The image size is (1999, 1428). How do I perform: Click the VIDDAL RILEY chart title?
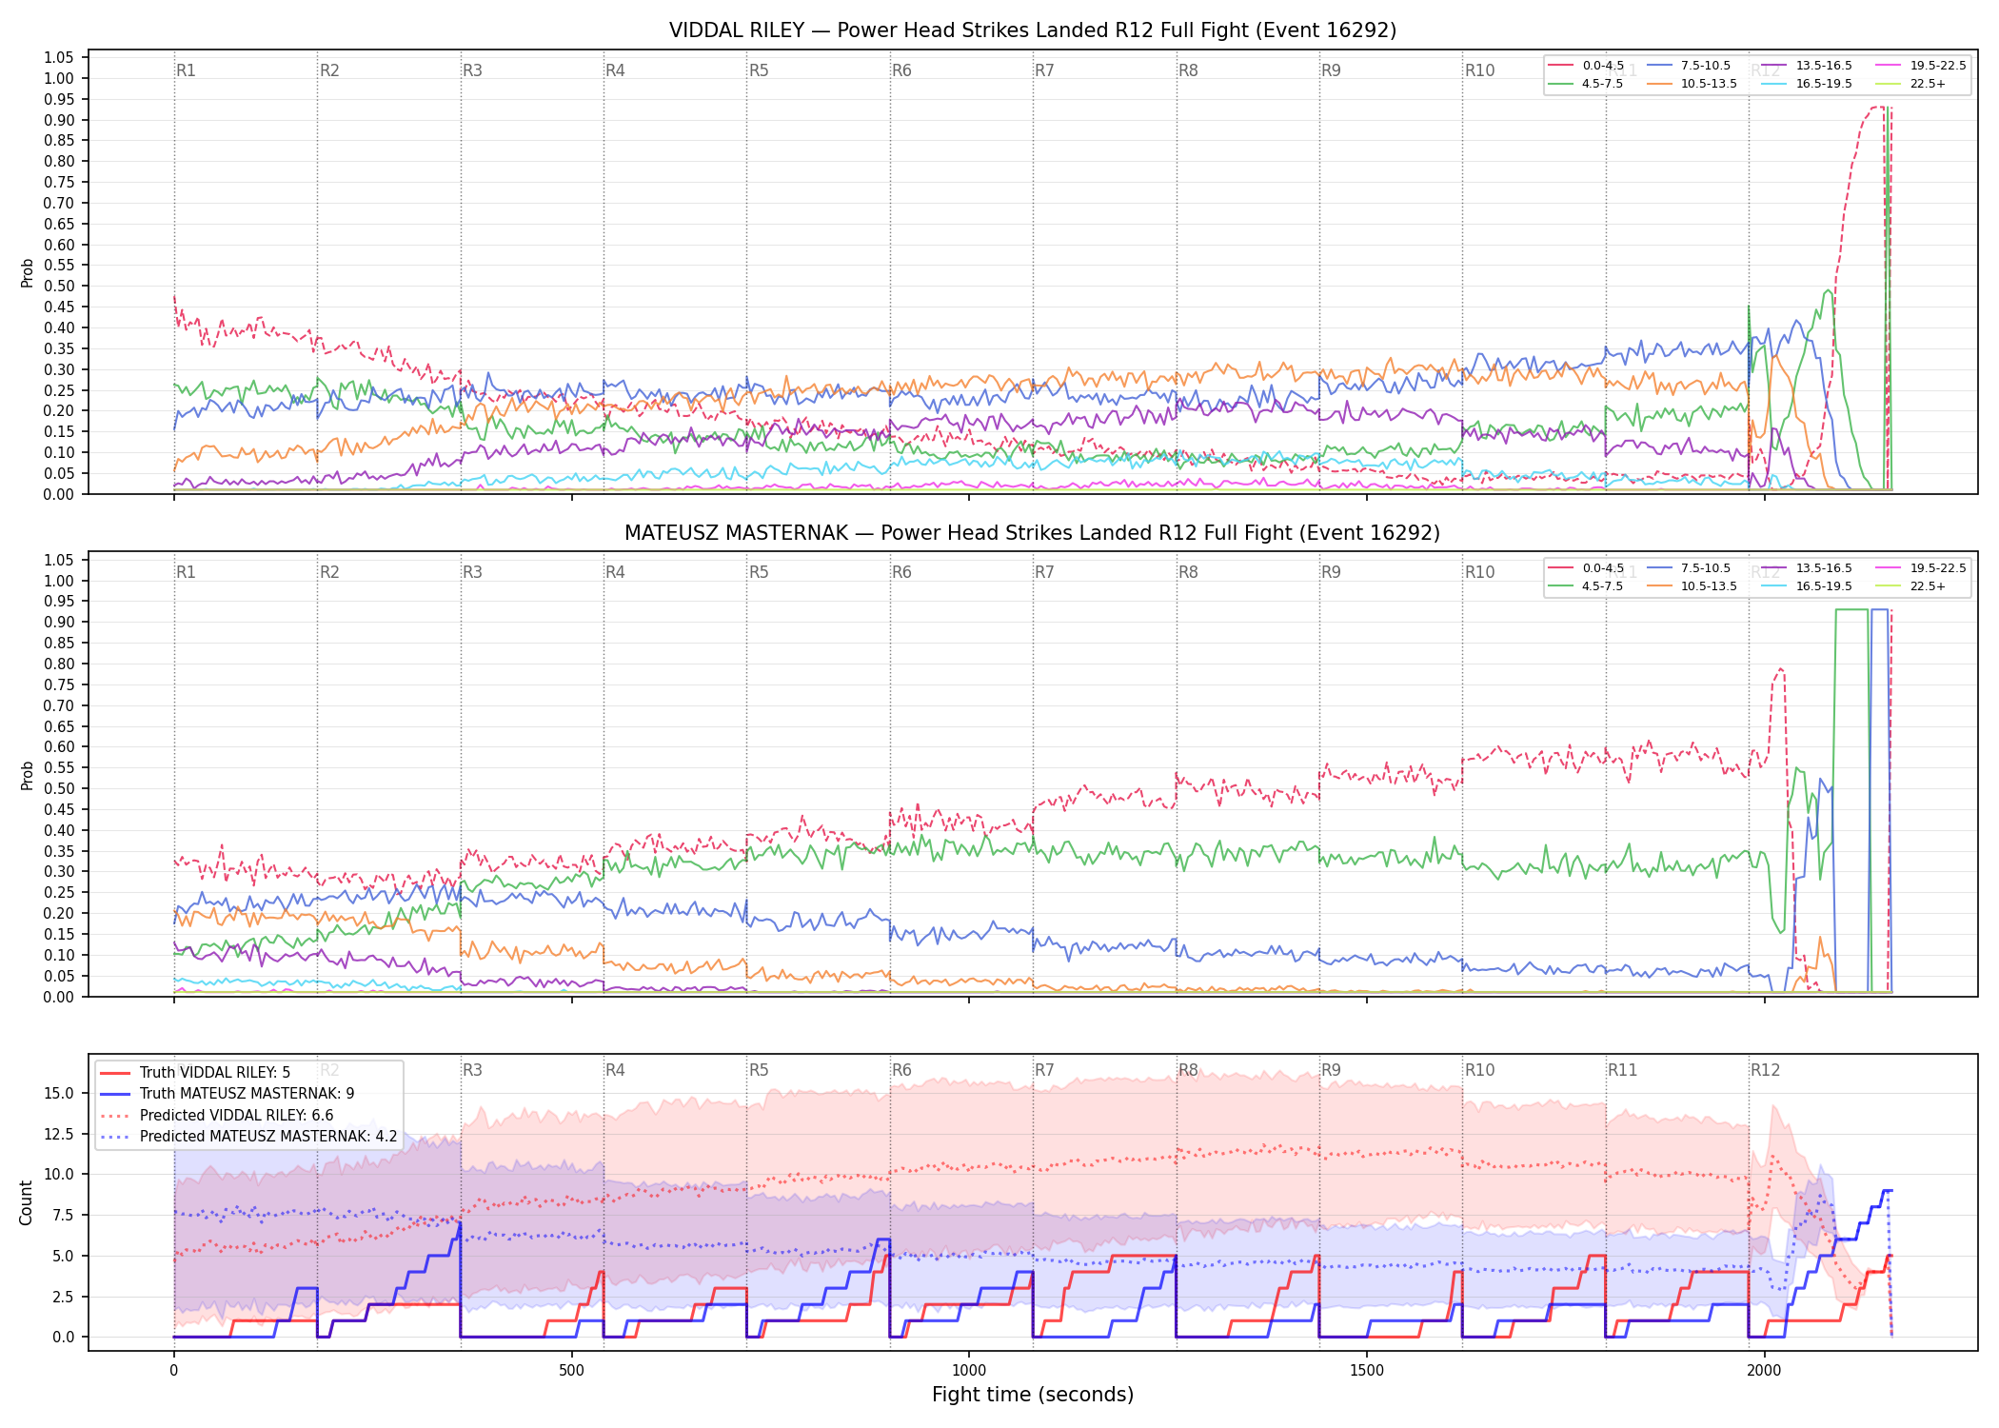tap(1033, 30)
